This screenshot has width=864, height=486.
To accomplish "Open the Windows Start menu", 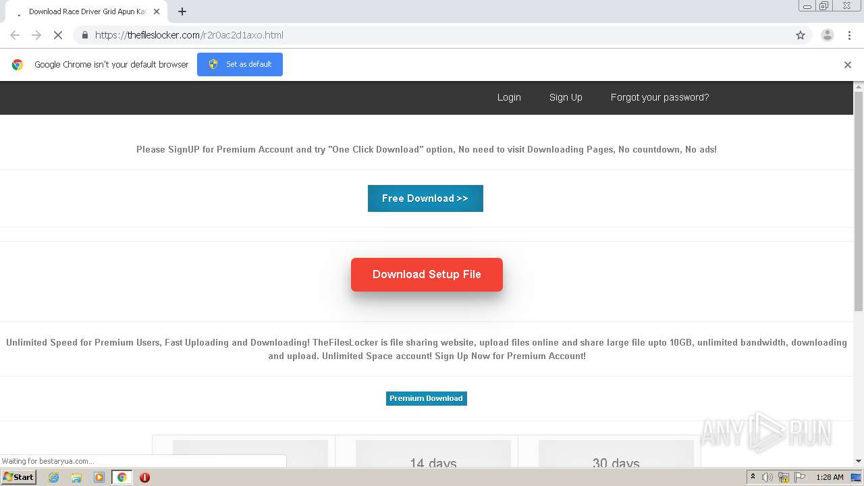I will click(x=18, y=477).
